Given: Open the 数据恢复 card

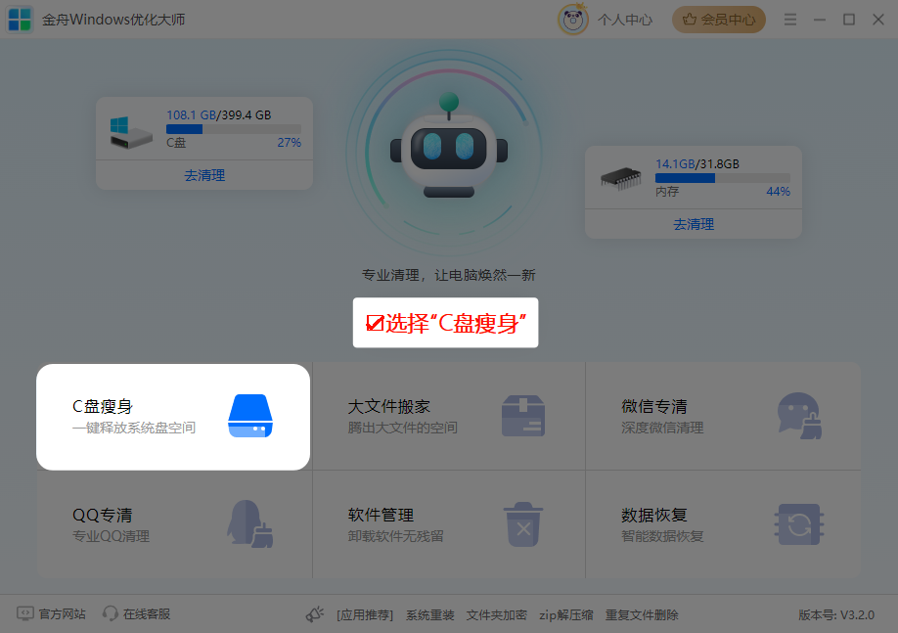Looking at the screenshot, I should coord(723,524).
